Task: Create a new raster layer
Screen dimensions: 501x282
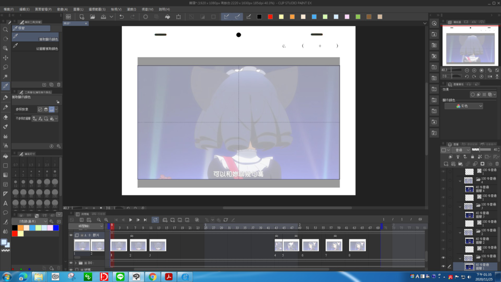Action: [446, 164]
